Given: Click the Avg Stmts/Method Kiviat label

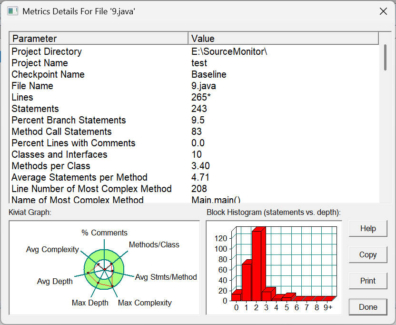Looking at the screenshot, I should click(166, 277).
